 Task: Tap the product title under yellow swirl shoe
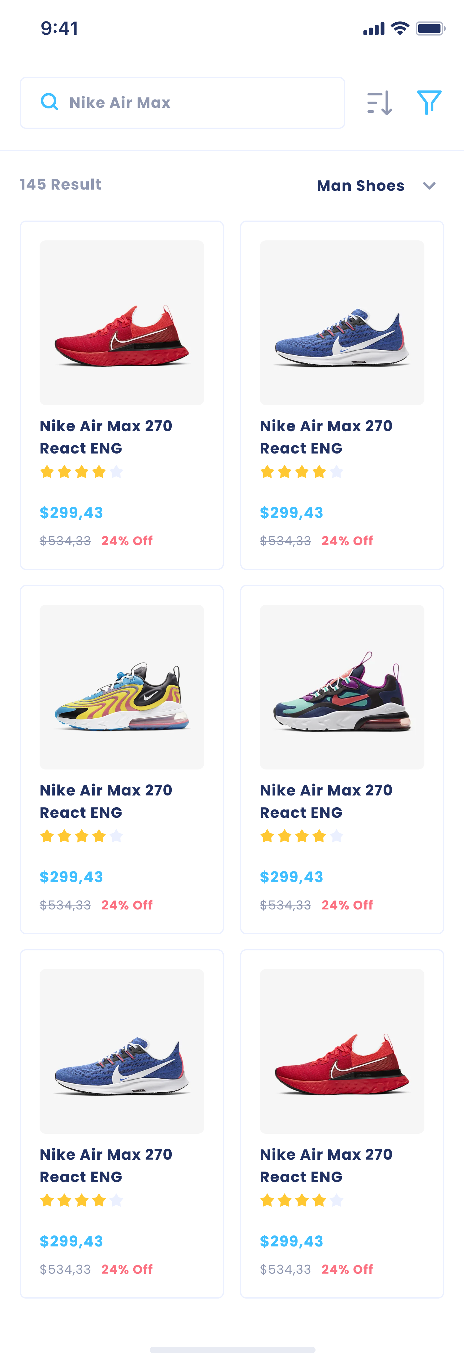pyautogui.click(x=106, y=801)
